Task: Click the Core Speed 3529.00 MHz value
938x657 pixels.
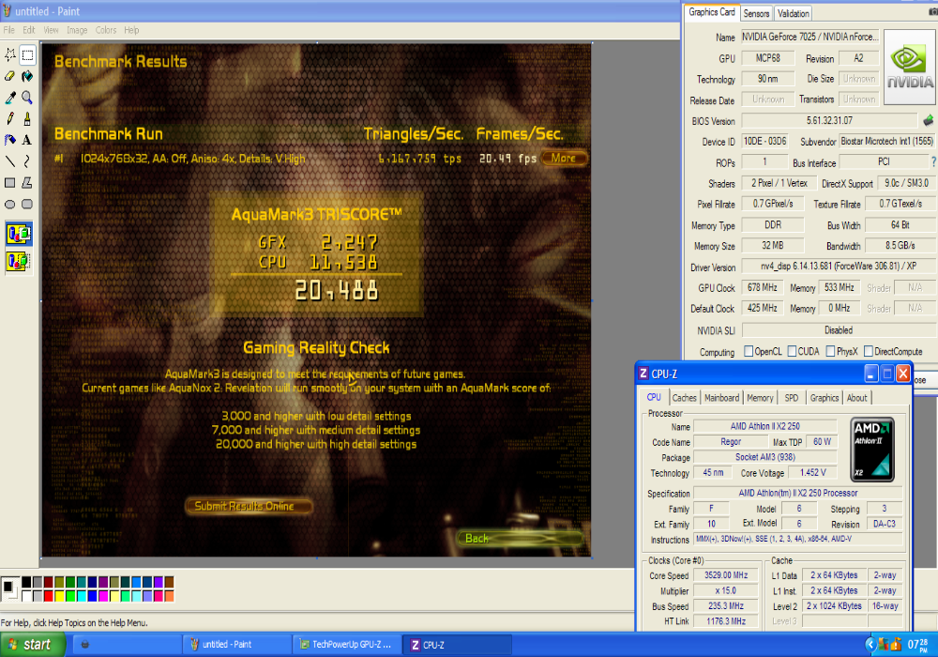Action: [x=726, y=575]
